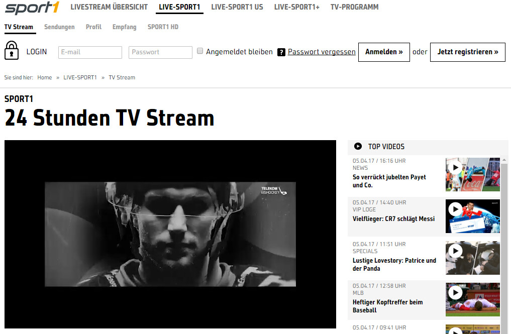
Task: Switch to the Sendungen tab
Action: (x=59, y=27)
